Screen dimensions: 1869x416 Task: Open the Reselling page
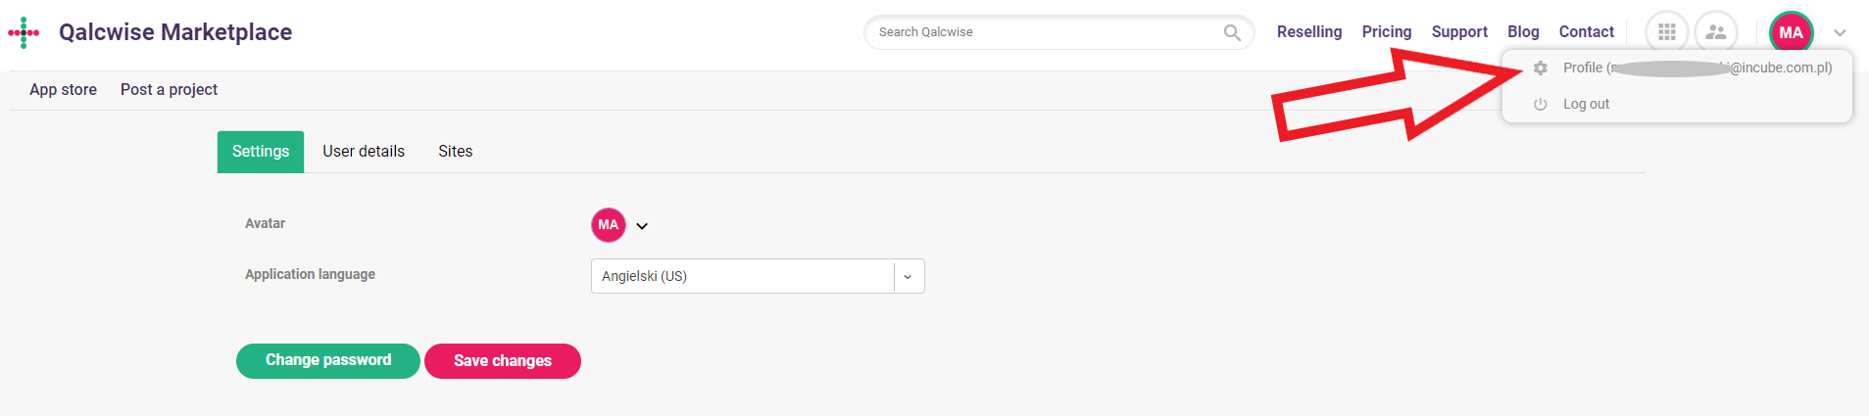tap(1309, 32)
